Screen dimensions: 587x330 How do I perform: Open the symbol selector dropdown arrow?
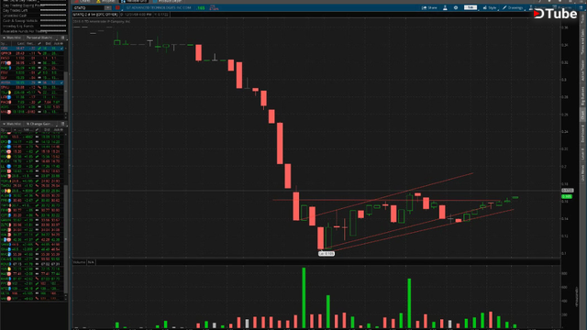108,8
